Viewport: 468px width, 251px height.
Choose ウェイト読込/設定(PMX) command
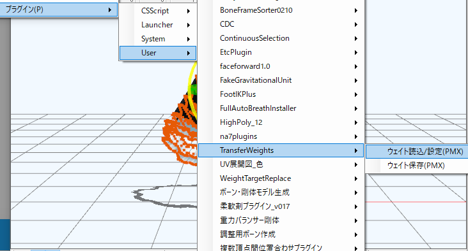click(x=417, y=152)
